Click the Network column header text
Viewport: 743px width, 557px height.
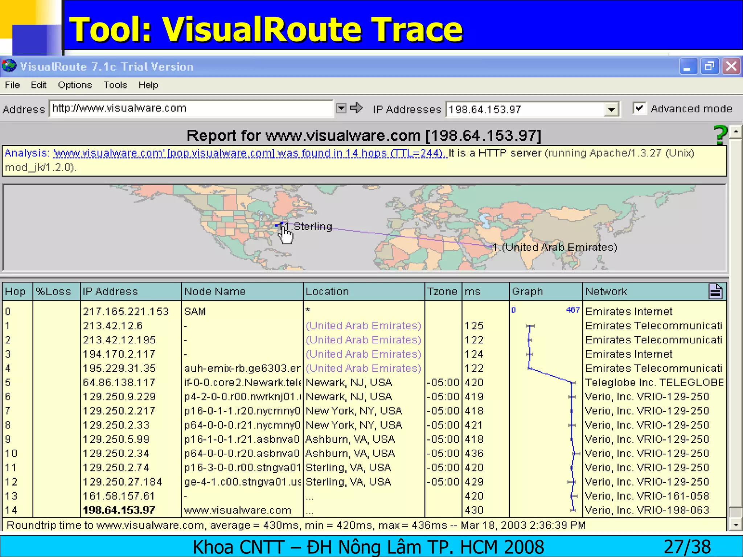[x=606, y=292]
